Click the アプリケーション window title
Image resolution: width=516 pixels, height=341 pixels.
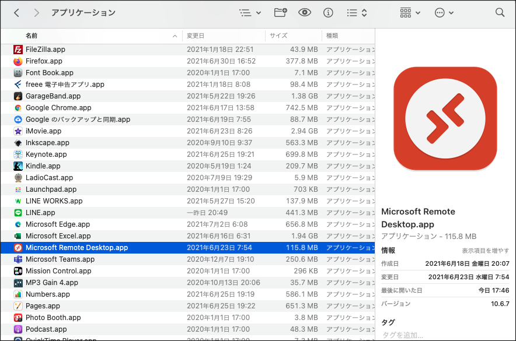click(x=83, y=13)
